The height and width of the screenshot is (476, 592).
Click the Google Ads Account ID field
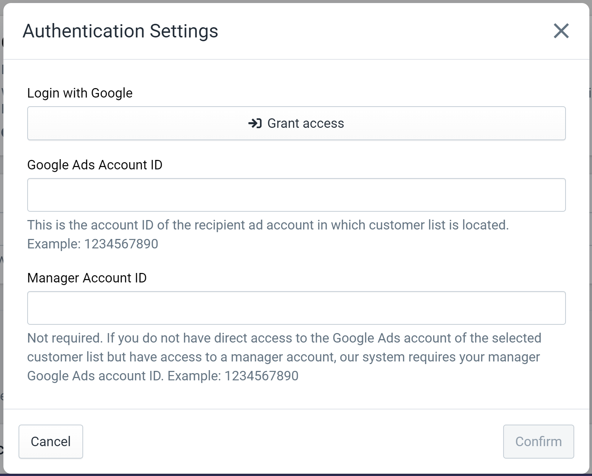coord(296,195)
